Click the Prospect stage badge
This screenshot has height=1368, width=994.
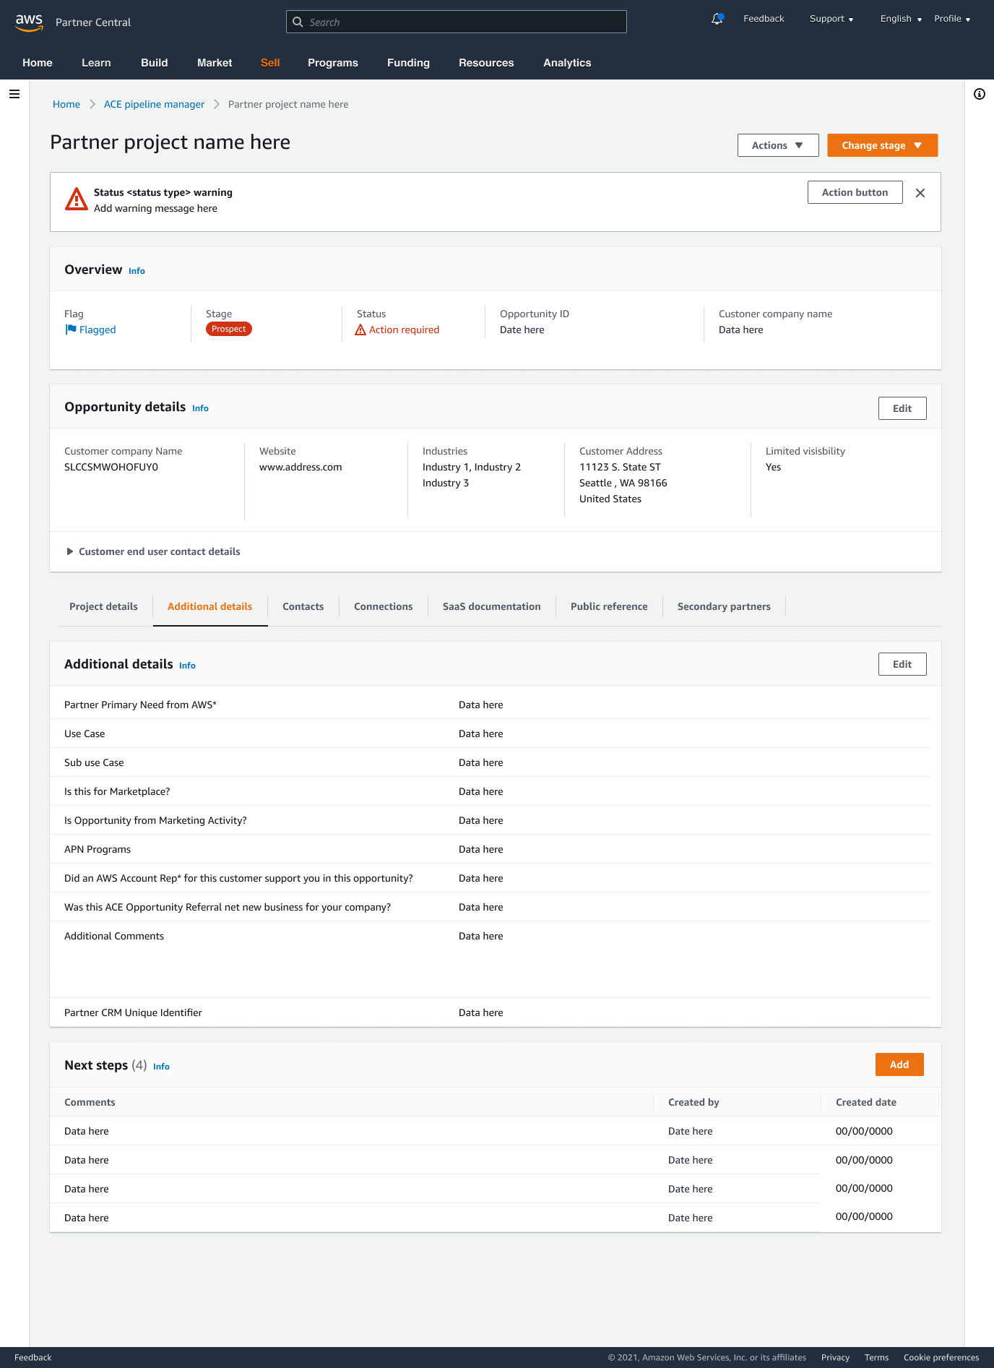229,329
